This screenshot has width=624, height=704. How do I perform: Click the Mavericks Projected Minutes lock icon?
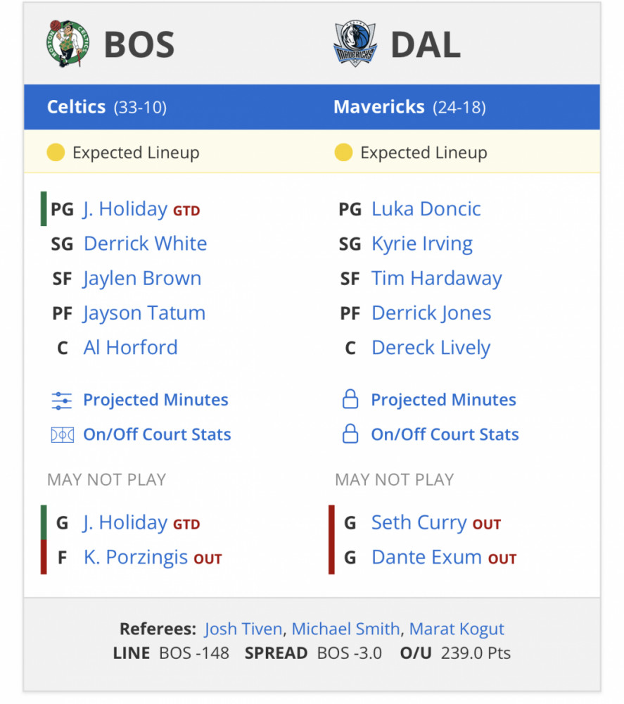pos(350,399)
